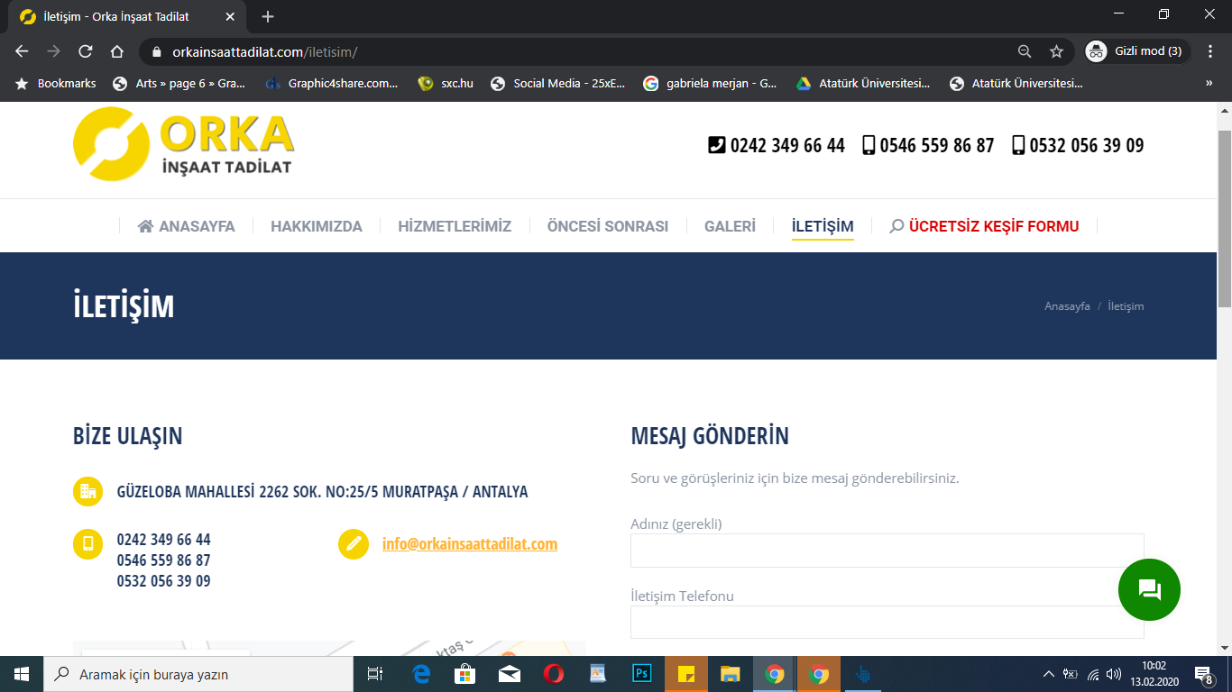The image size is (1232, 692).
Task: Go to browser home page icon
Action: [117, 51]
